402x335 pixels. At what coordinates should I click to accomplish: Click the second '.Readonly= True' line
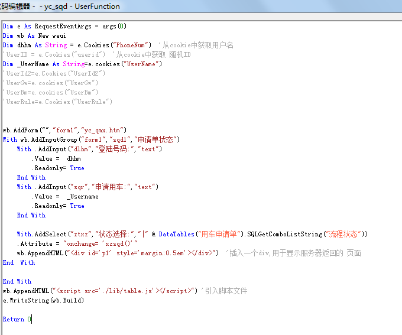[58, 206]
